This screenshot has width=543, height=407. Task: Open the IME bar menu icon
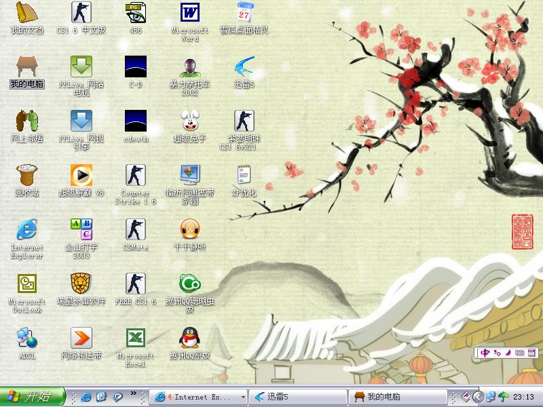[532, 353]
